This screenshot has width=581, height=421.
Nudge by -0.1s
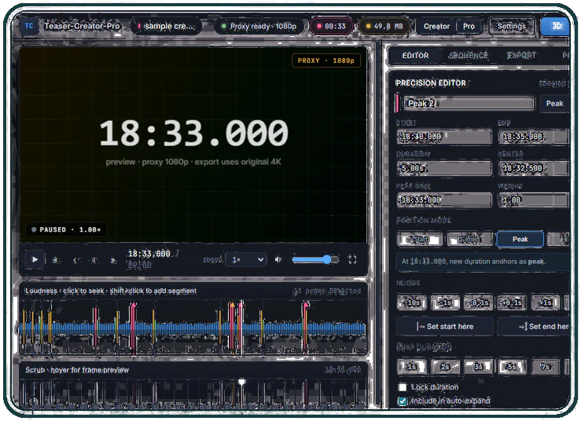[x=478, y=302]
